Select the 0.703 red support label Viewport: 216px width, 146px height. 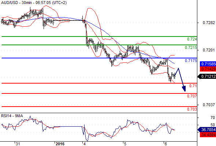click(x=192, y=109)
